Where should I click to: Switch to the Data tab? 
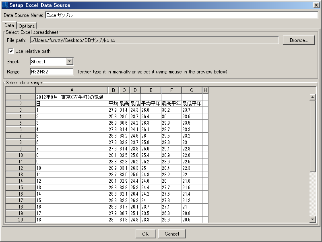(x=9, y=25)
